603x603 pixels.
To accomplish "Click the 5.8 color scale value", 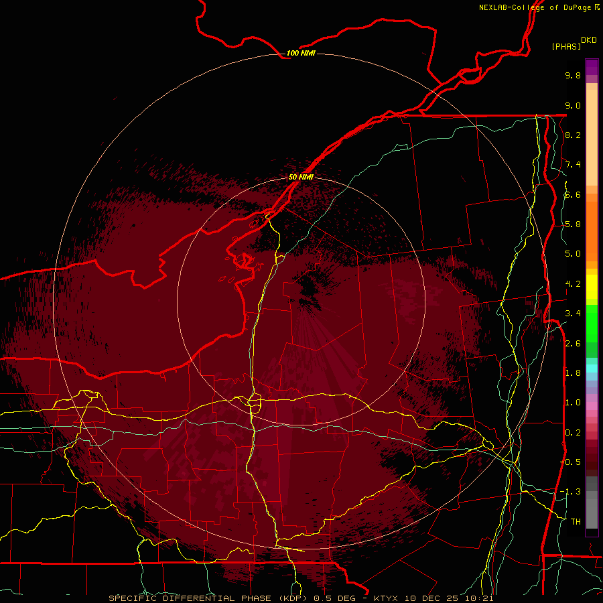I will (x=573, y=224).
